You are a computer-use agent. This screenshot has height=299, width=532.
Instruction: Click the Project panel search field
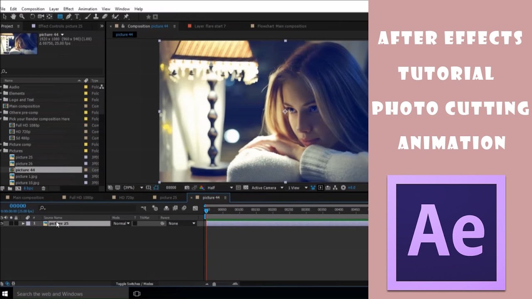click(x=52, y=71)
